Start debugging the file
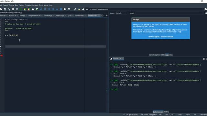Screen dimensions: 207x116 (41, 9)
